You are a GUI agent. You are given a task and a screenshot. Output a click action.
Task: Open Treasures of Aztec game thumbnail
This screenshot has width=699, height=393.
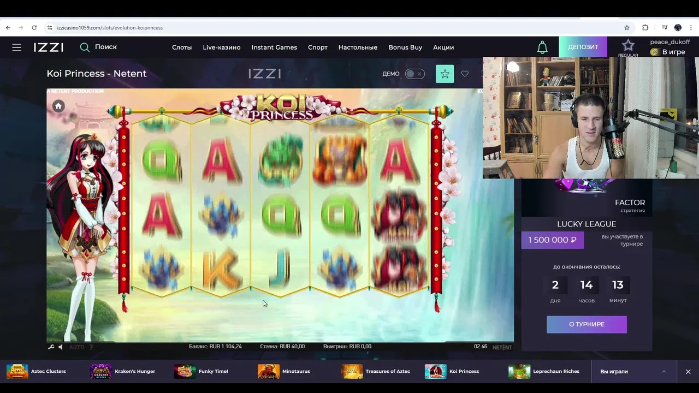[x=352, y=371]
